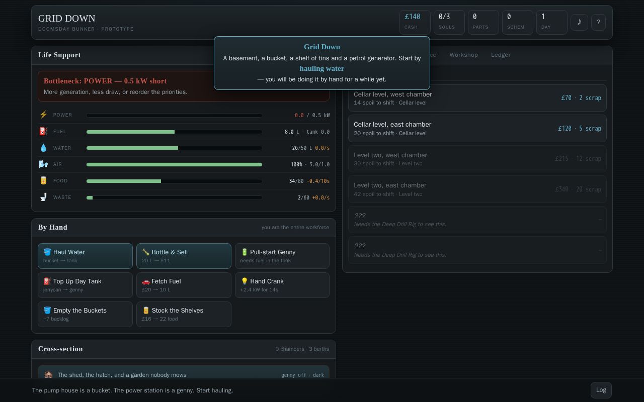The width and height of the screenshot is (644, 402).
Task: Select Cellar level, east chamber row
Action: (x=477, y=129)
